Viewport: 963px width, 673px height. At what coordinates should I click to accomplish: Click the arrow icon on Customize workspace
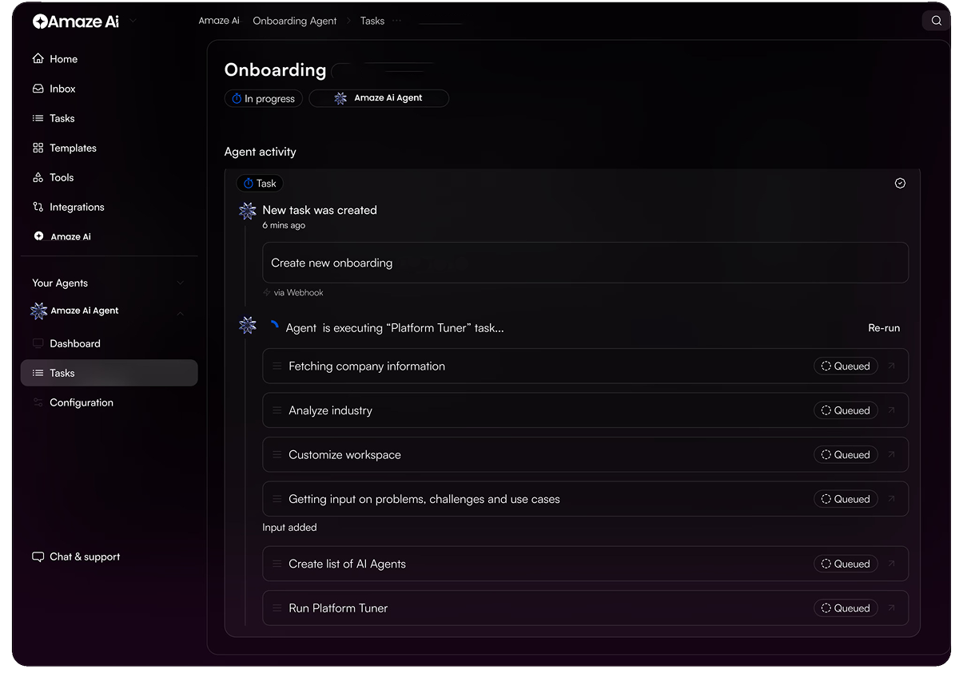coord(892,455)
